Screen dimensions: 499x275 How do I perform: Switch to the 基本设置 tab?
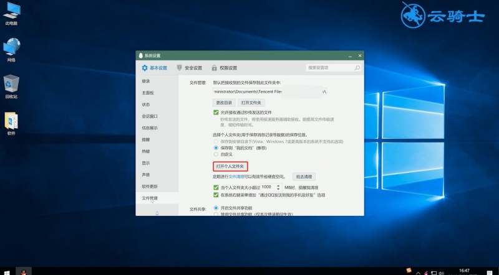coord(154,68)
